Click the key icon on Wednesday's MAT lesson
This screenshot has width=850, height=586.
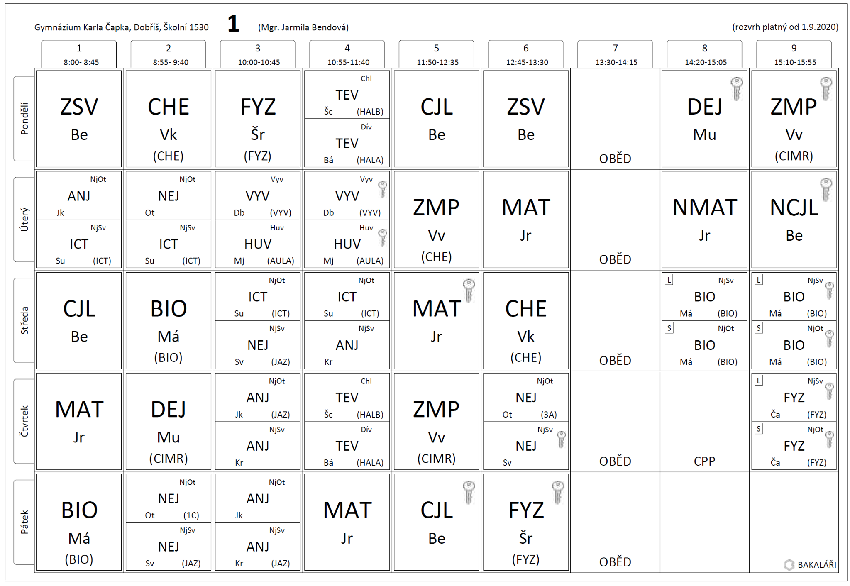coord(469,290)
